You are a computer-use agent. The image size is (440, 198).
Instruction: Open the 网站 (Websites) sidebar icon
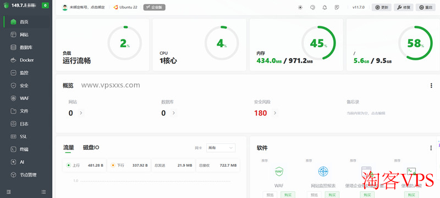click(x=13, y=35)
